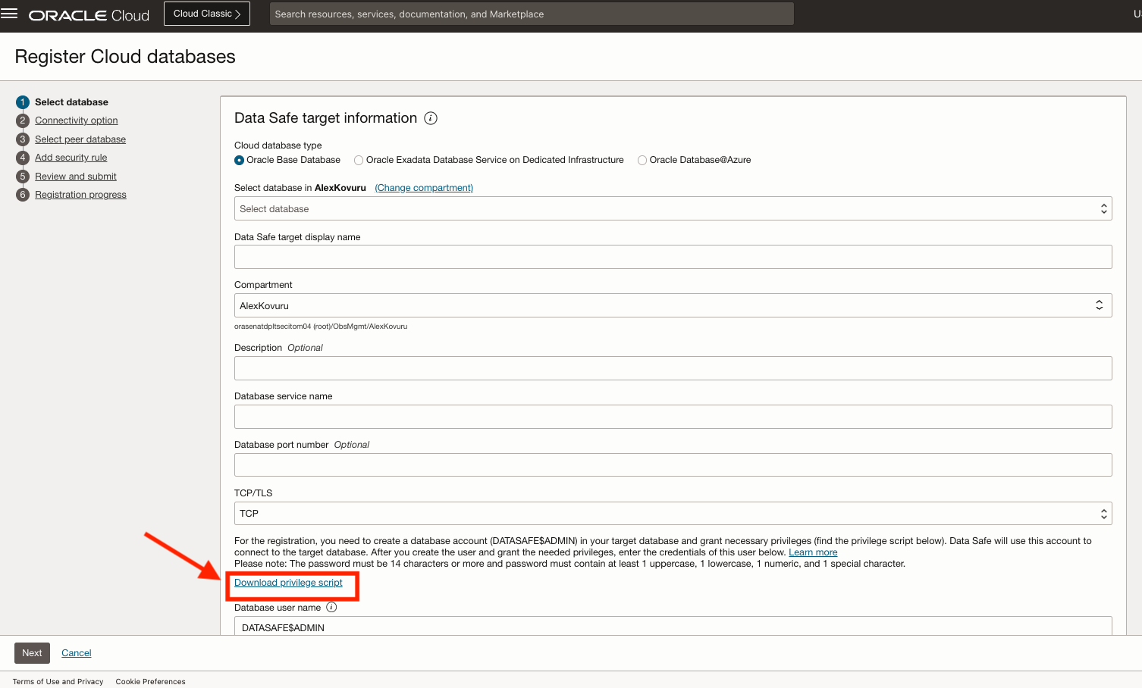Expand the TCP/TLS protocol dropdown
Image resolution: width=1142 pixels, height=688 pixels.
point(673,513)
